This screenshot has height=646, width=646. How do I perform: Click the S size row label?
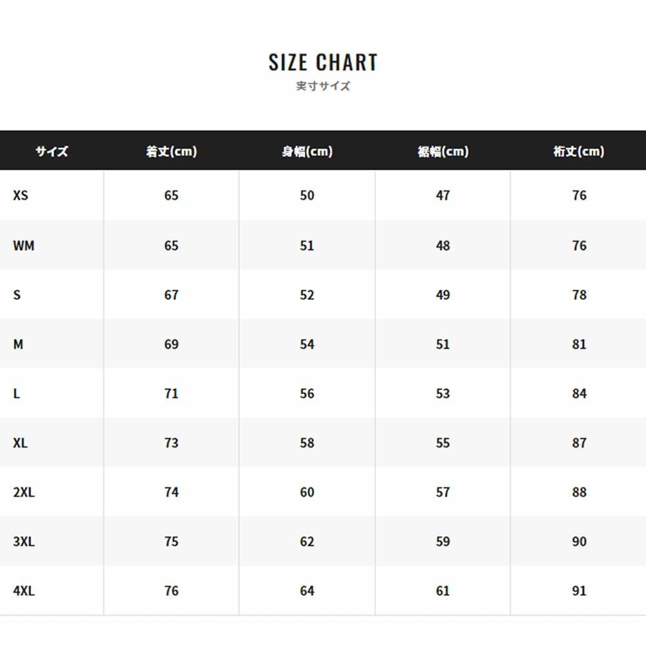[x=17, y=295]
